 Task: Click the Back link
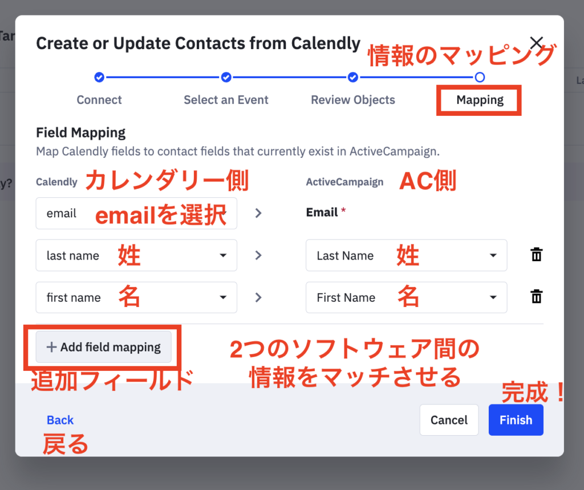pos(60,420)
